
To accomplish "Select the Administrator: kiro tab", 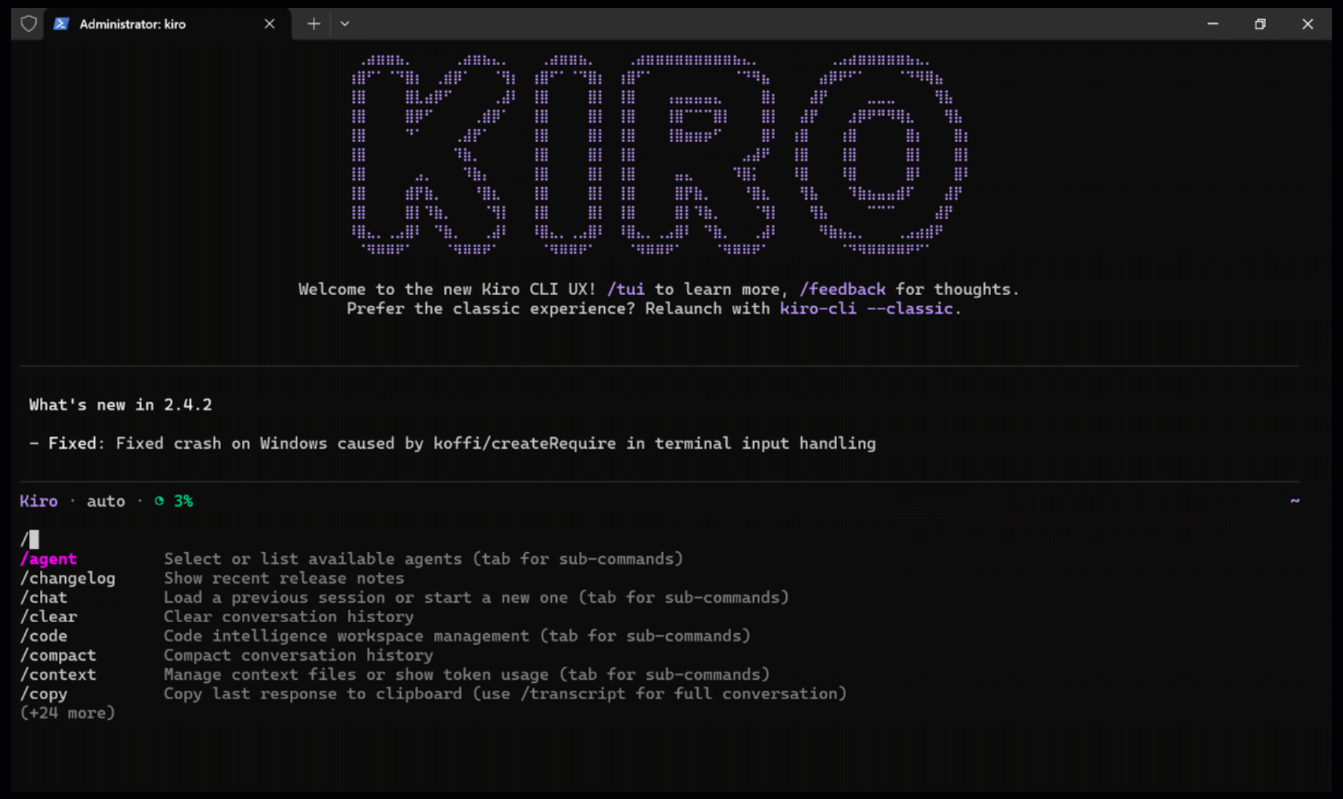I will (x=167, y=24).
